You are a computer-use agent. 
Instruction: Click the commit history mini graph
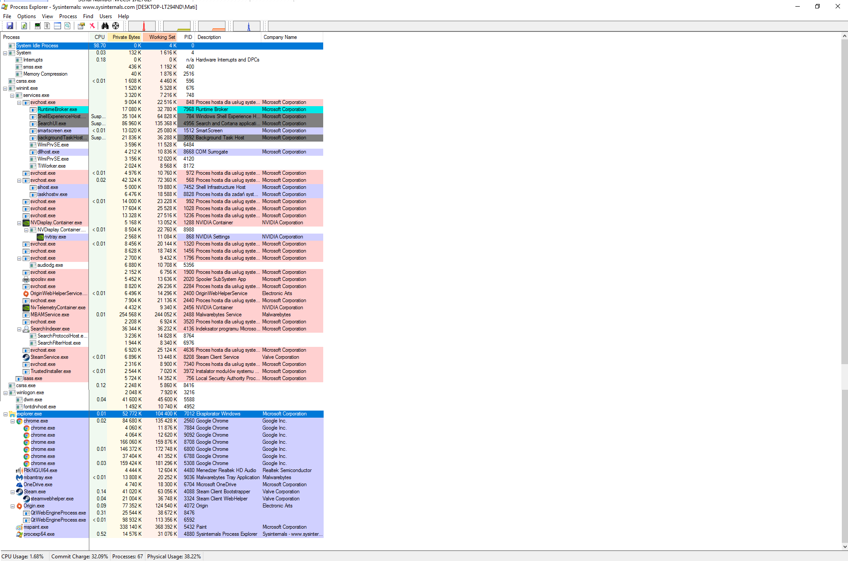point(177,26)
